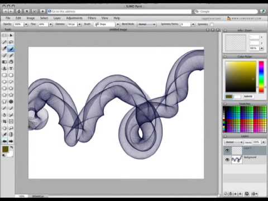Click browser Stop X button

pos(27,12)
